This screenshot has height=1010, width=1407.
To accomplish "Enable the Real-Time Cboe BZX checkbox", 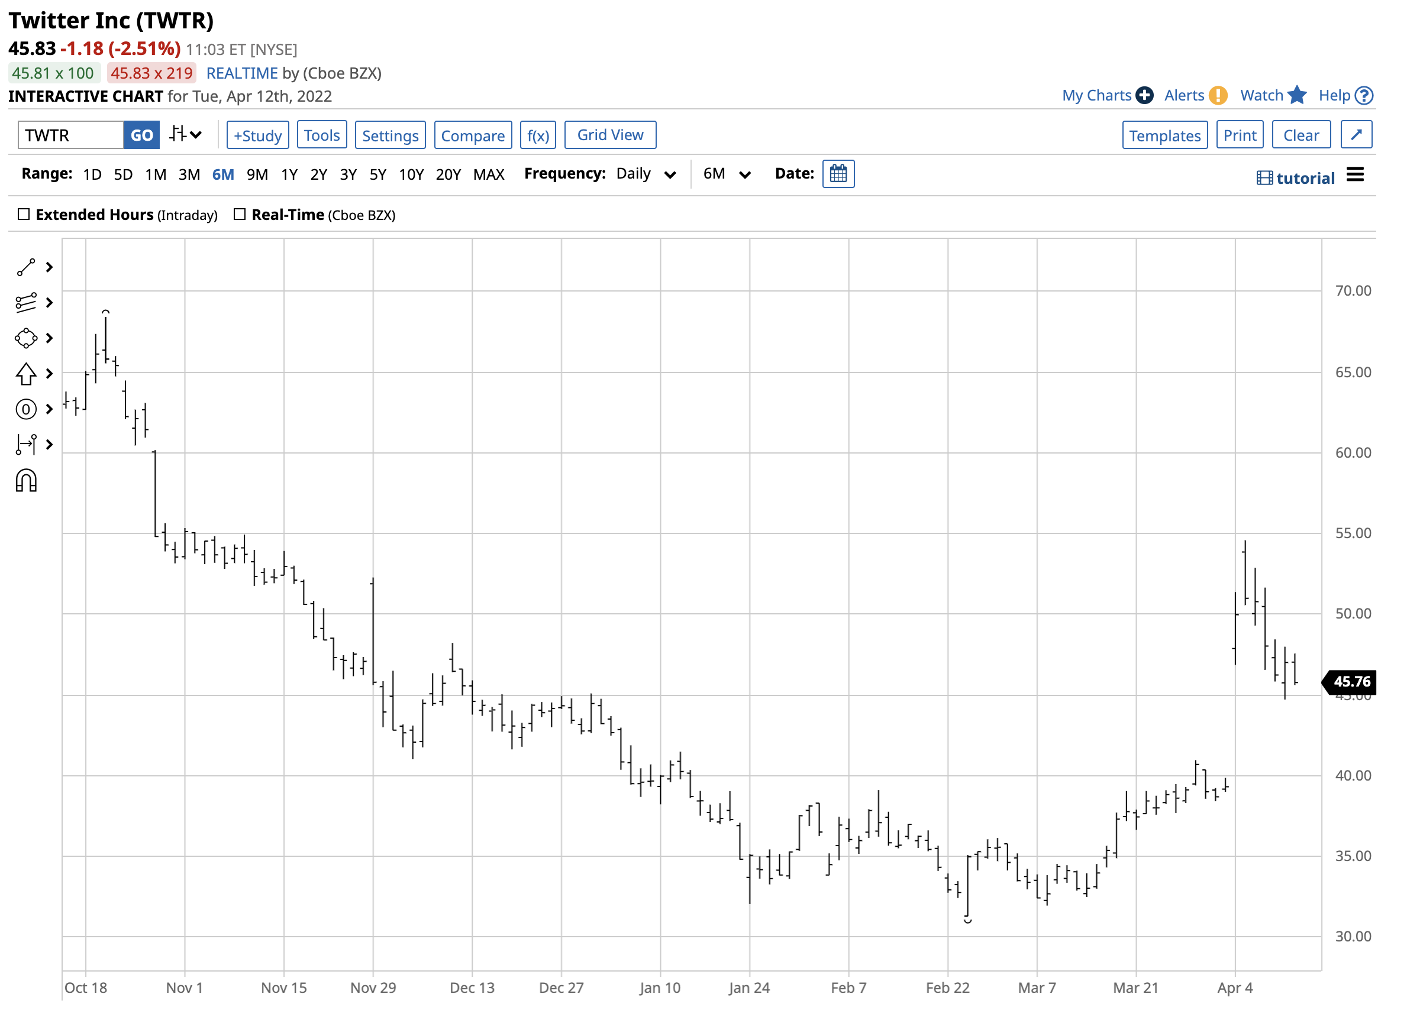I will [240, 215].
